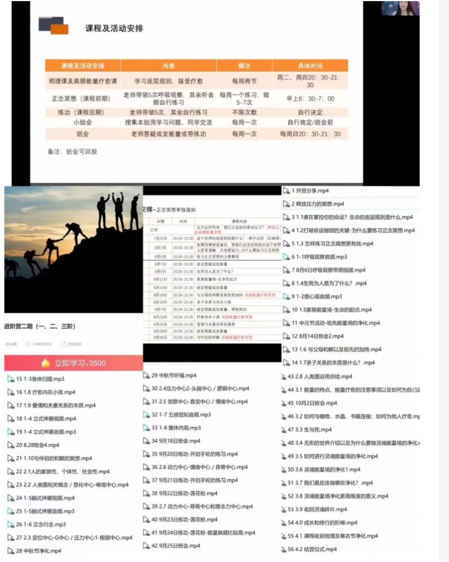Open the presenter webcam thumbnail in the corner
Viewport: 449px width, 562px height.
tap(400, 8)
